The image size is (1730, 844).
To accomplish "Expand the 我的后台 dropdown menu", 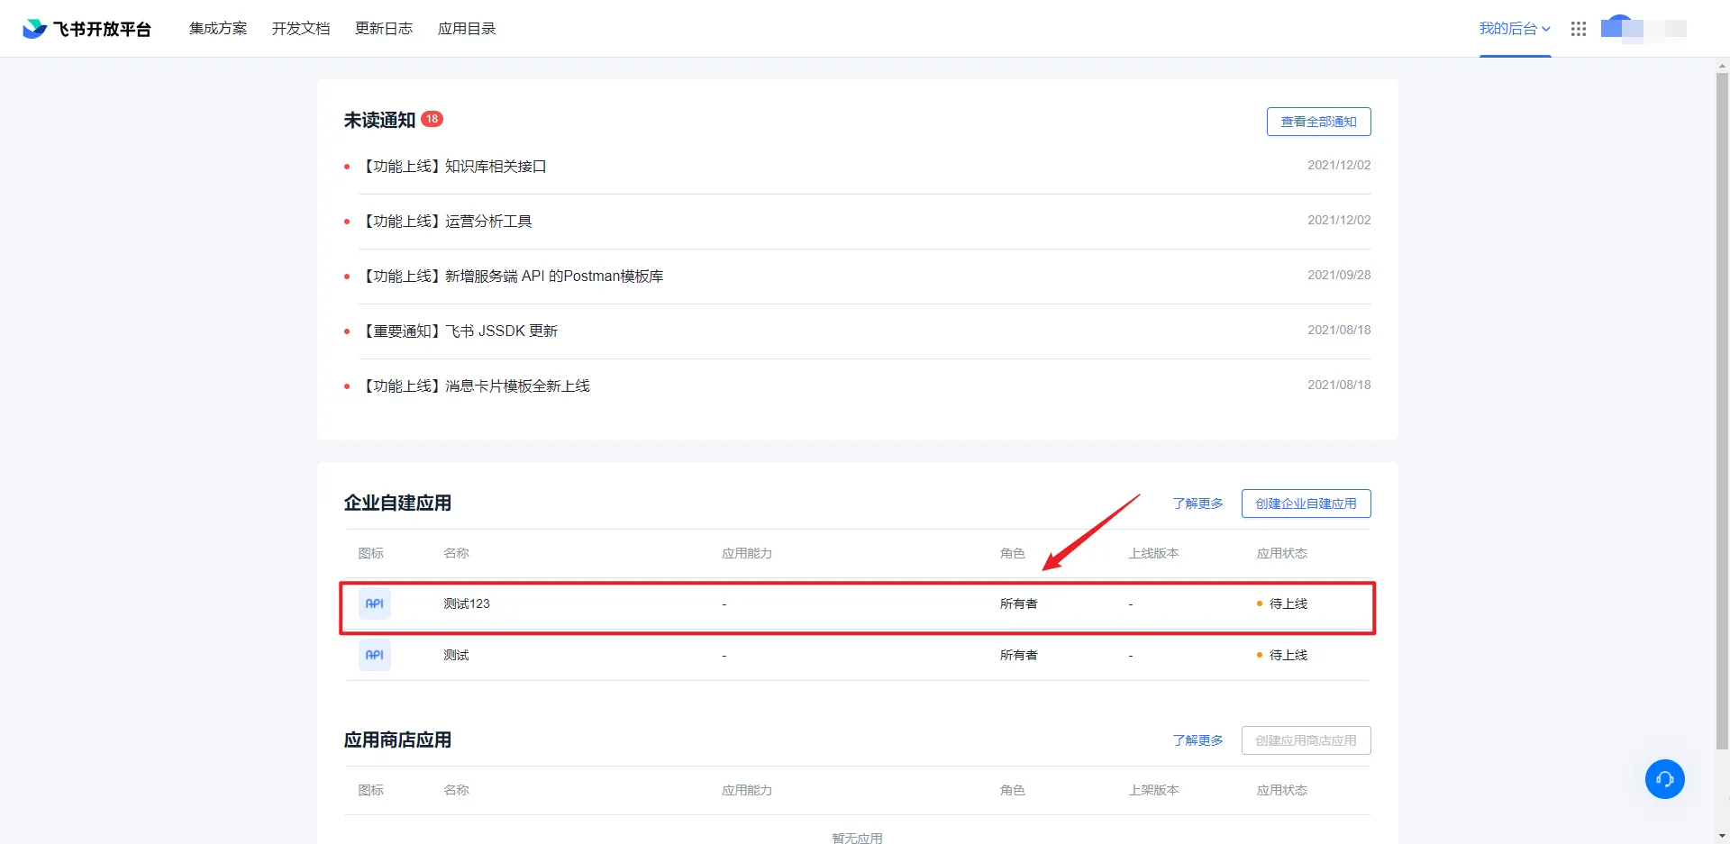I will pyautogui.click(x=1514, y=29).
